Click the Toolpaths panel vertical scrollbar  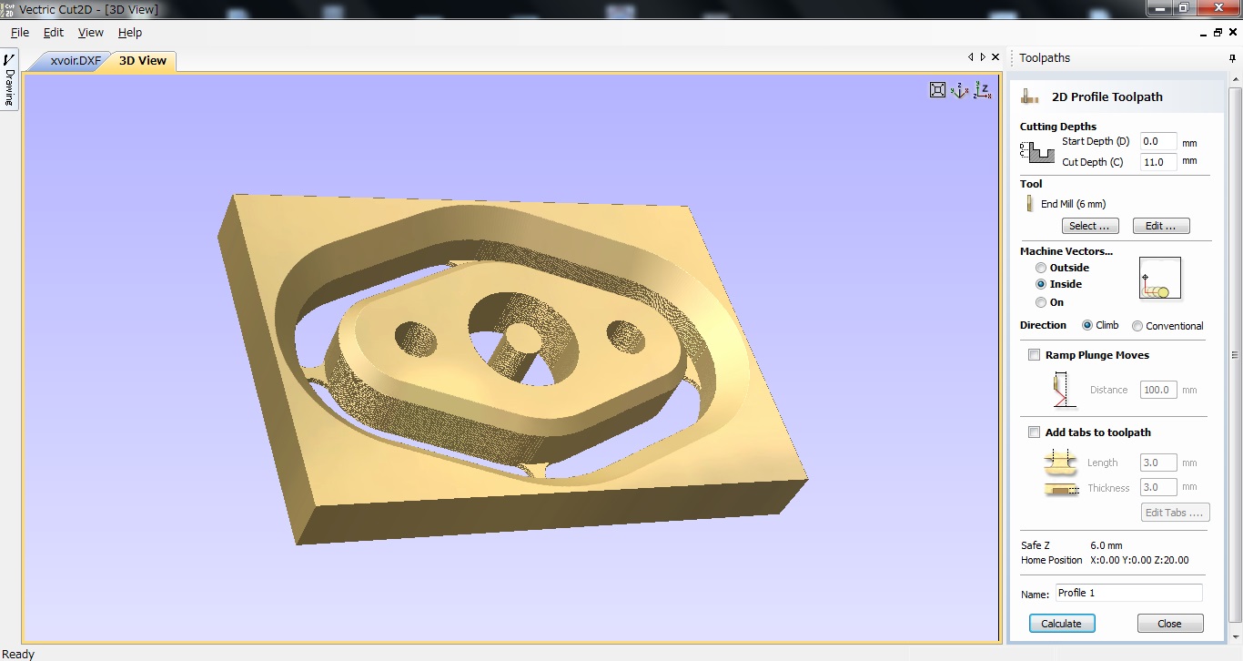pyautogui.click(x=1235, y=355)
